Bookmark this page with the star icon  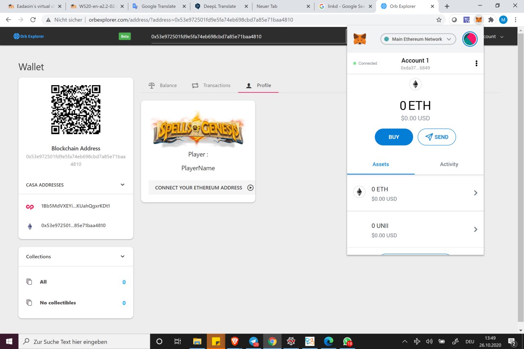tap(439, 20)
